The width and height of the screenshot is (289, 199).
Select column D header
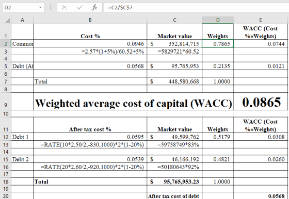coord(218,20)
